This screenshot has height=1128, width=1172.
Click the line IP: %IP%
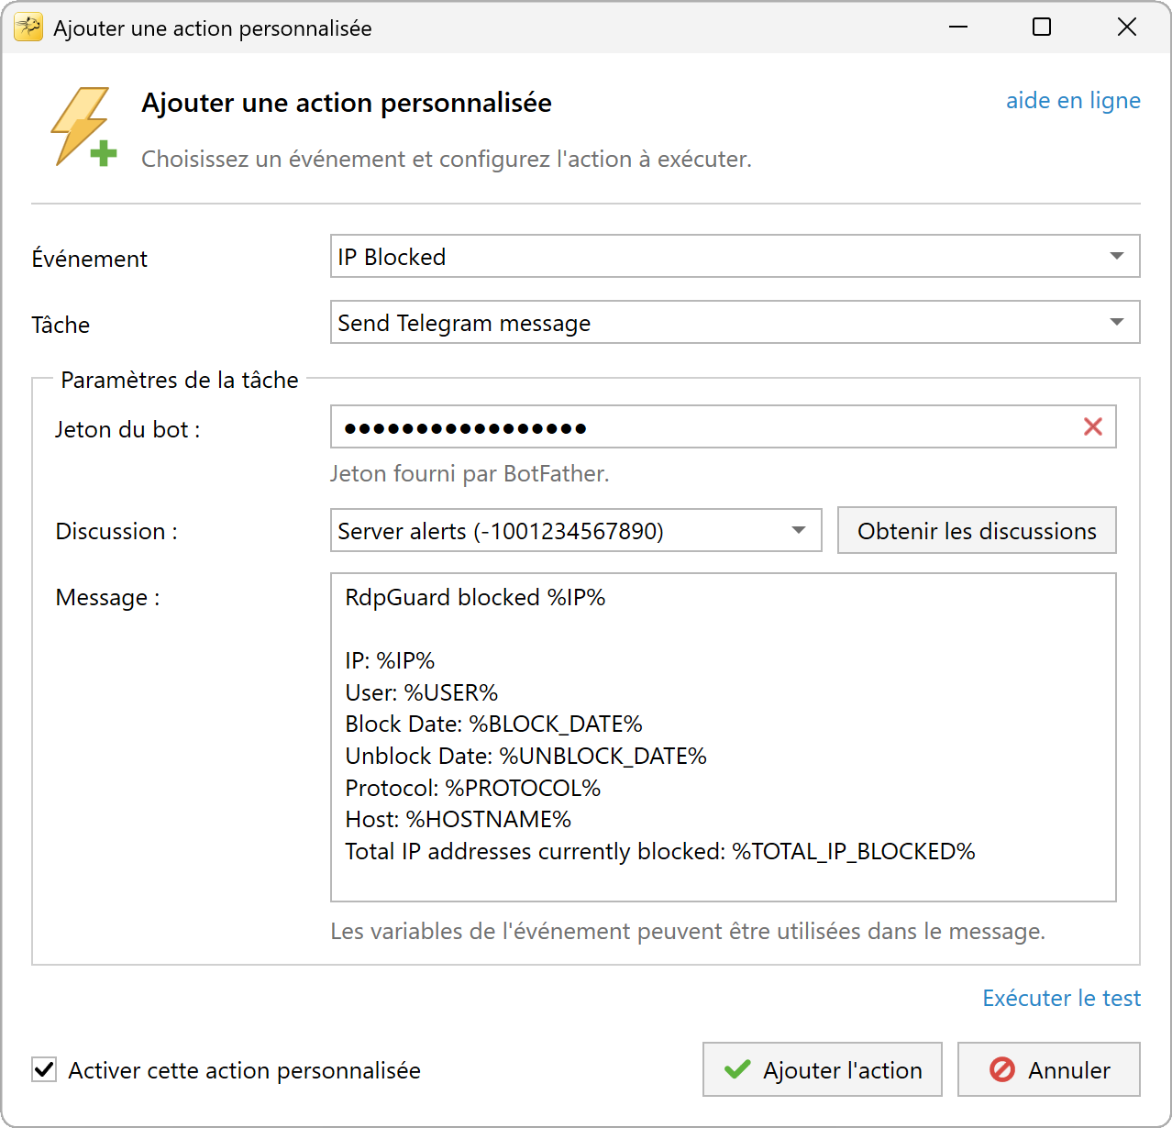pos(390,660)
